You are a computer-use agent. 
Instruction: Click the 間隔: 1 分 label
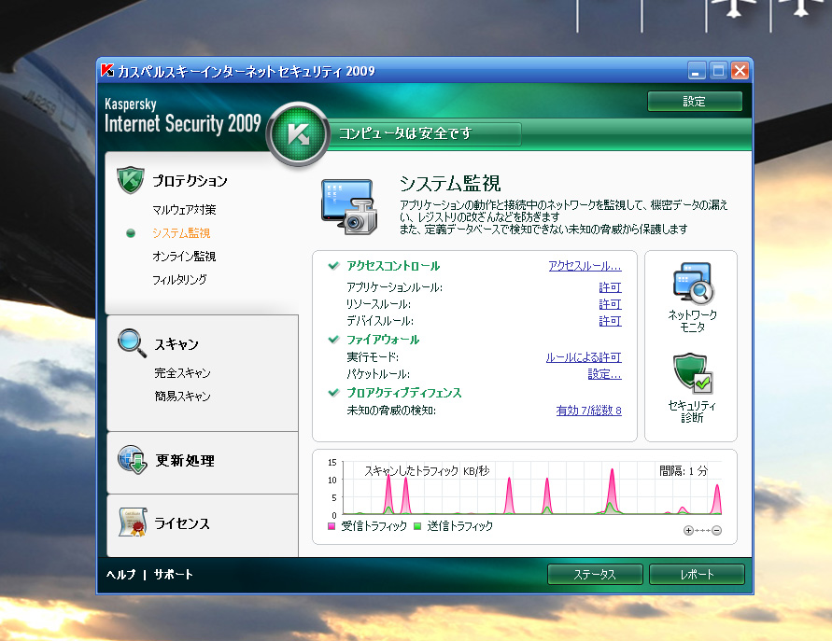684,471
